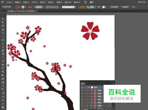Select the Magic Wand tool
Viewport: 148px width, 110px height.
coord(3,22)
